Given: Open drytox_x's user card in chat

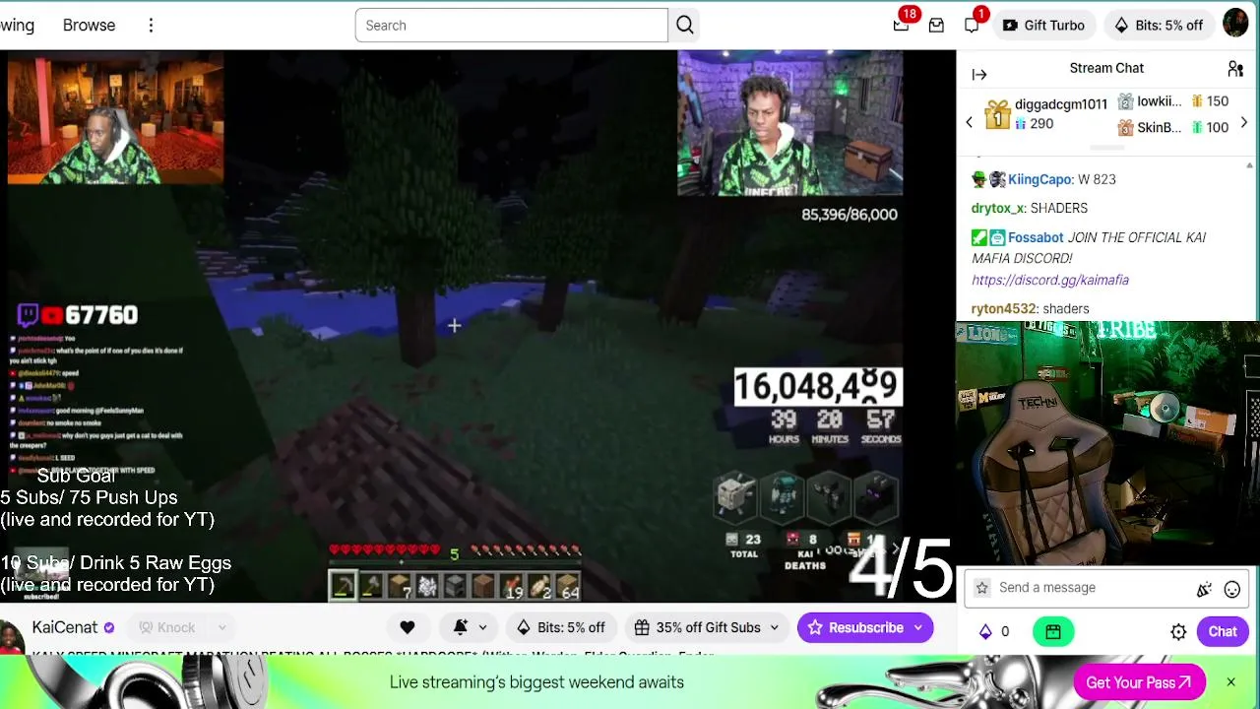Looking at the screenshot, I should point(998,208).
